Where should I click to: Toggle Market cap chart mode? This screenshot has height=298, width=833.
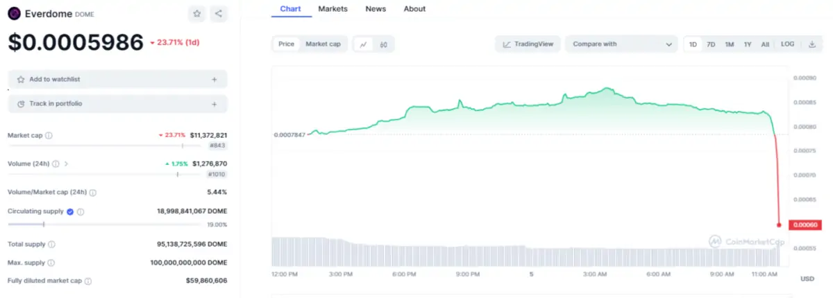tap(323, 44)
